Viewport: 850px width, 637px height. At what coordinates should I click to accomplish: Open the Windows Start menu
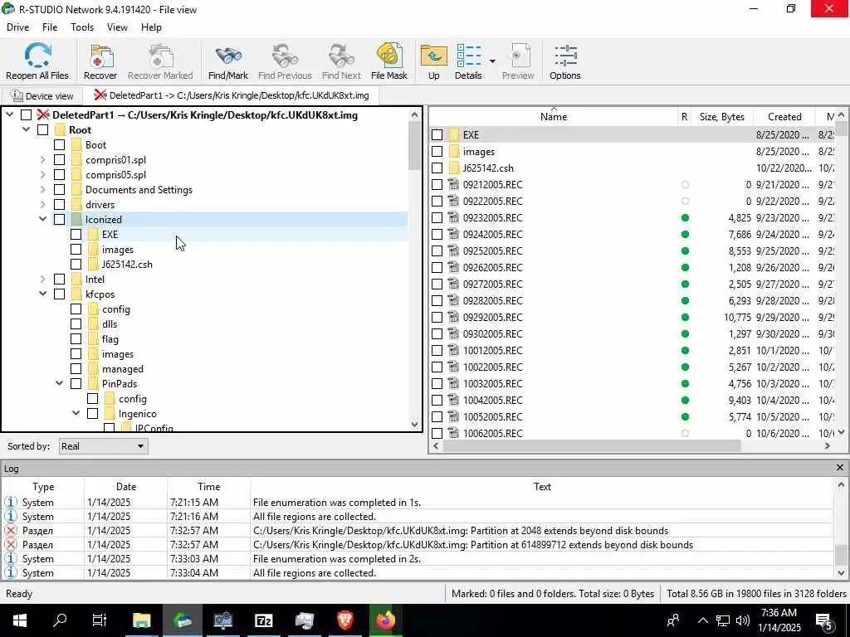(20, 620)
